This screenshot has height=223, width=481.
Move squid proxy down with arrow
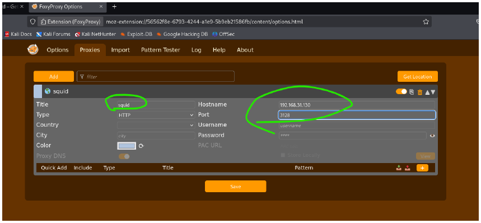tap(433, 92)
